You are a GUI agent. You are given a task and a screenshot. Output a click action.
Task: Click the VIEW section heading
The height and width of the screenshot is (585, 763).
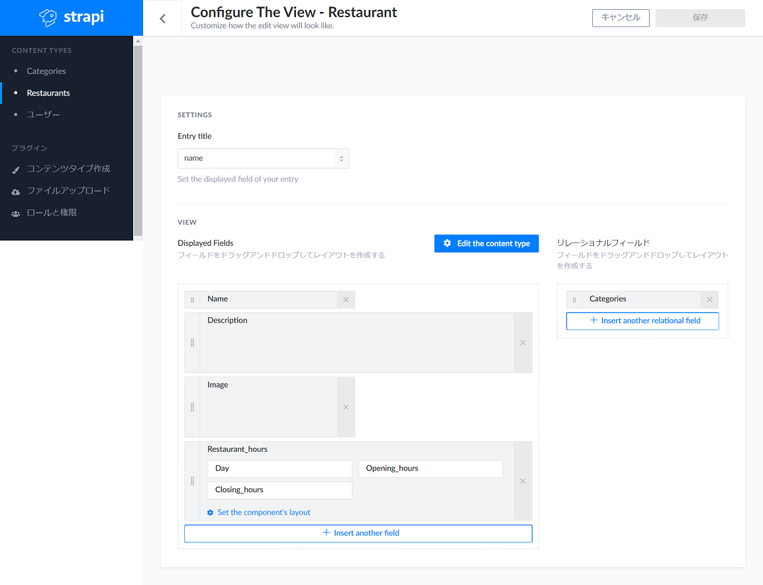(187, 223)
